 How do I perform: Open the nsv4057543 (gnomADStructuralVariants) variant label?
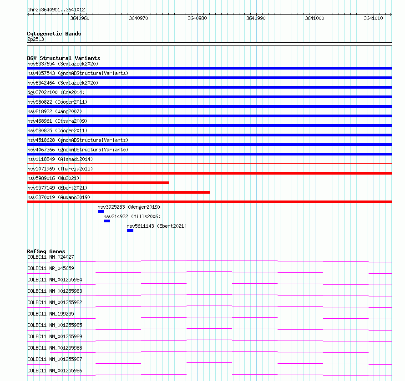pos(78,73)
